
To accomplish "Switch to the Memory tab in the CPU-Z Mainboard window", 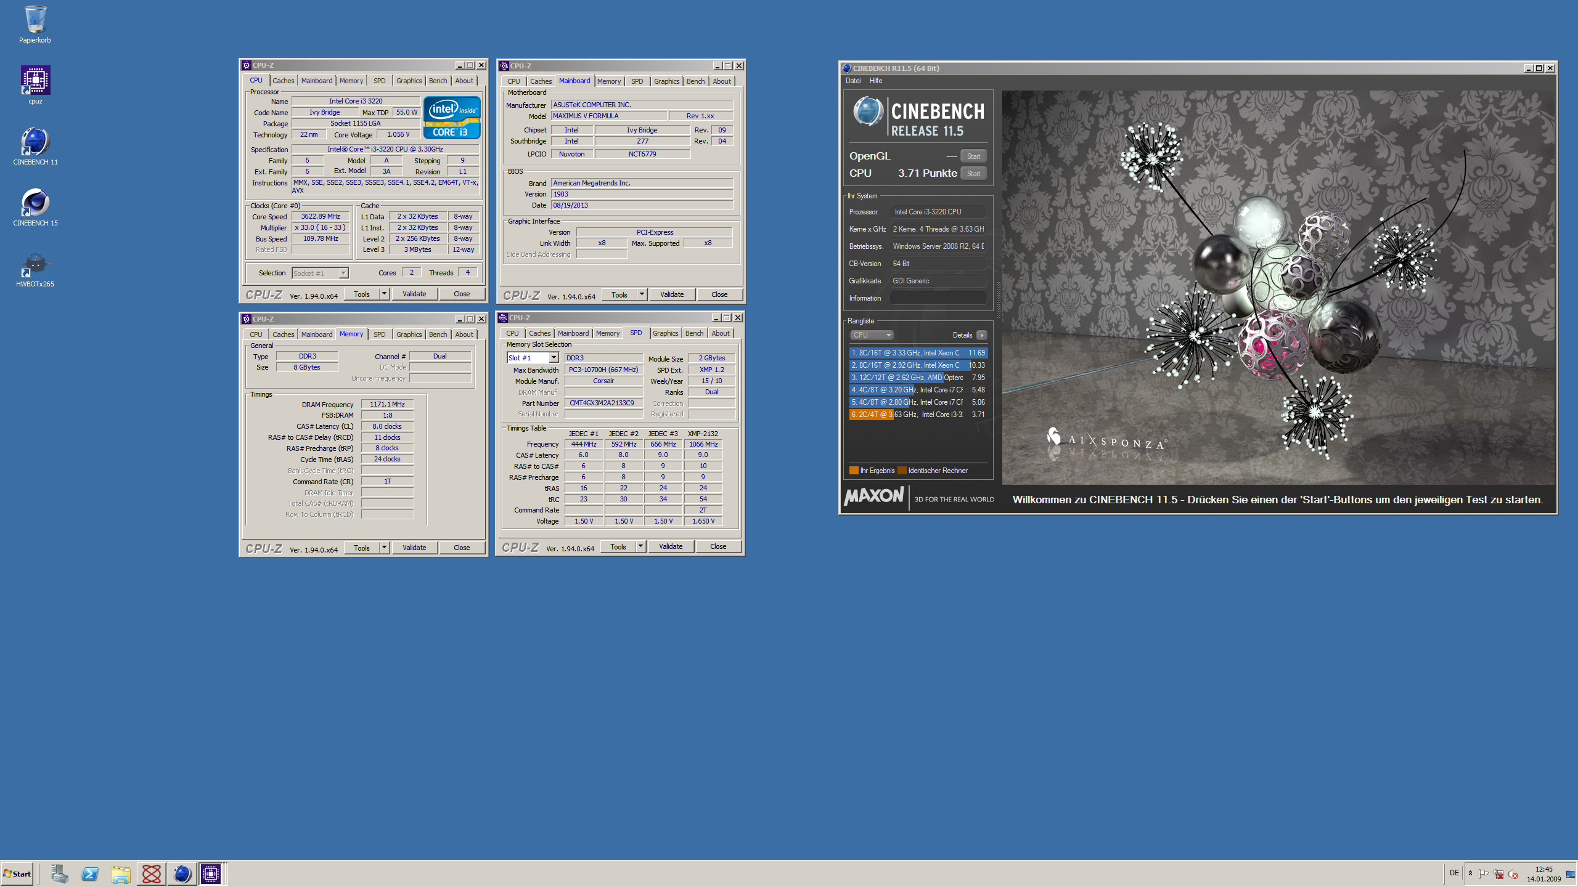I will [x=609, y=81].
